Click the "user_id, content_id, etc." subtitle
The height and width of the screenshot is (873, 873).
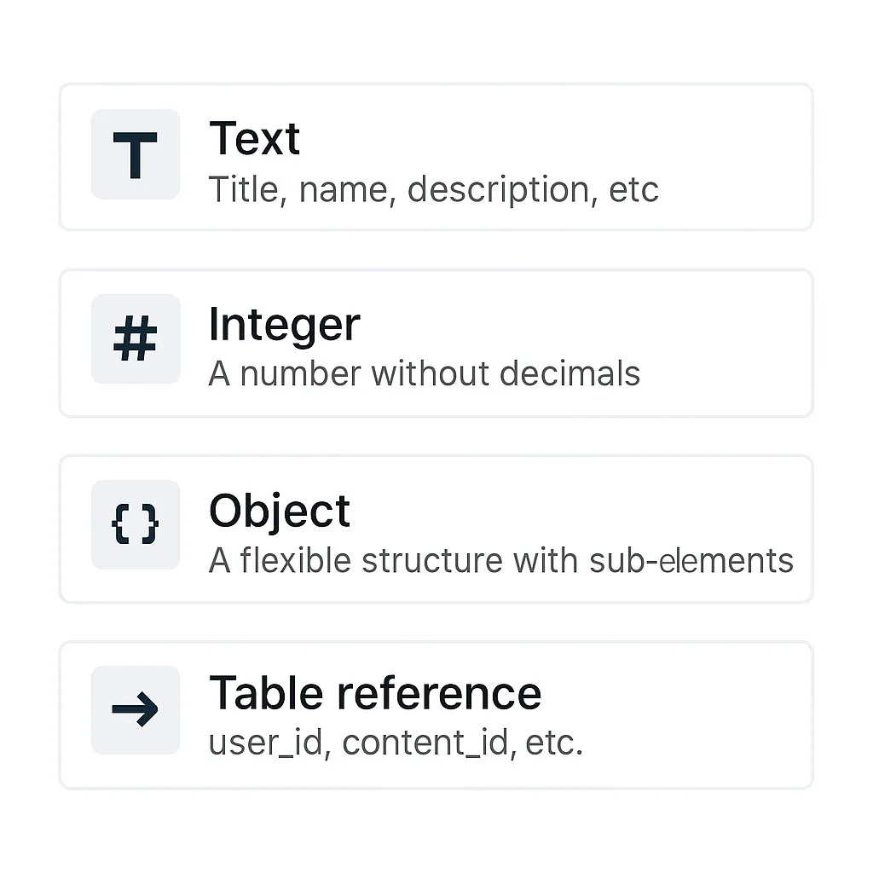[x=396, y=743]
